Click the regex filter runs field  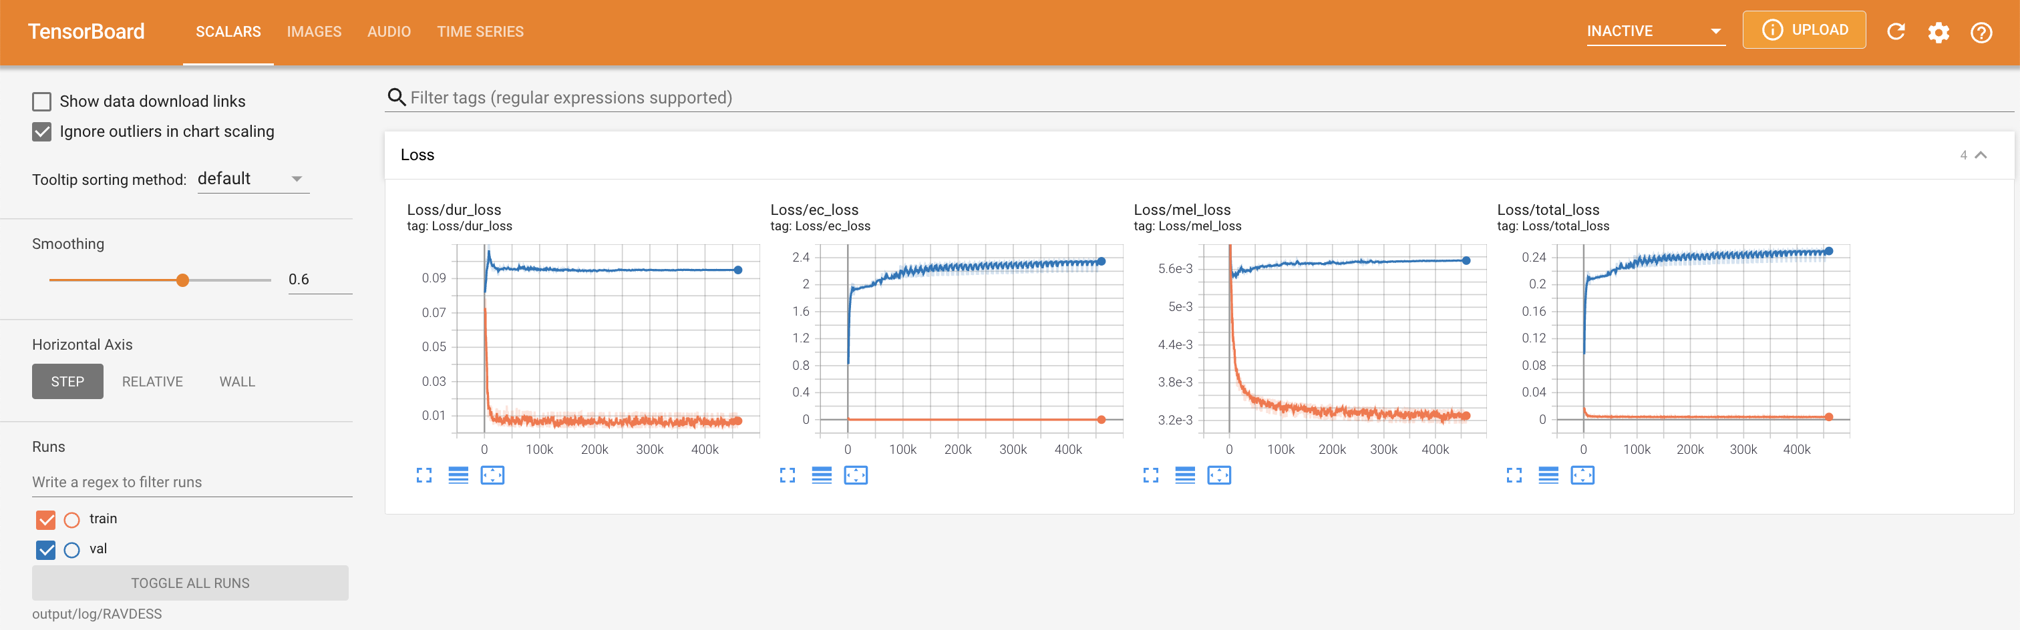point(192,482)
